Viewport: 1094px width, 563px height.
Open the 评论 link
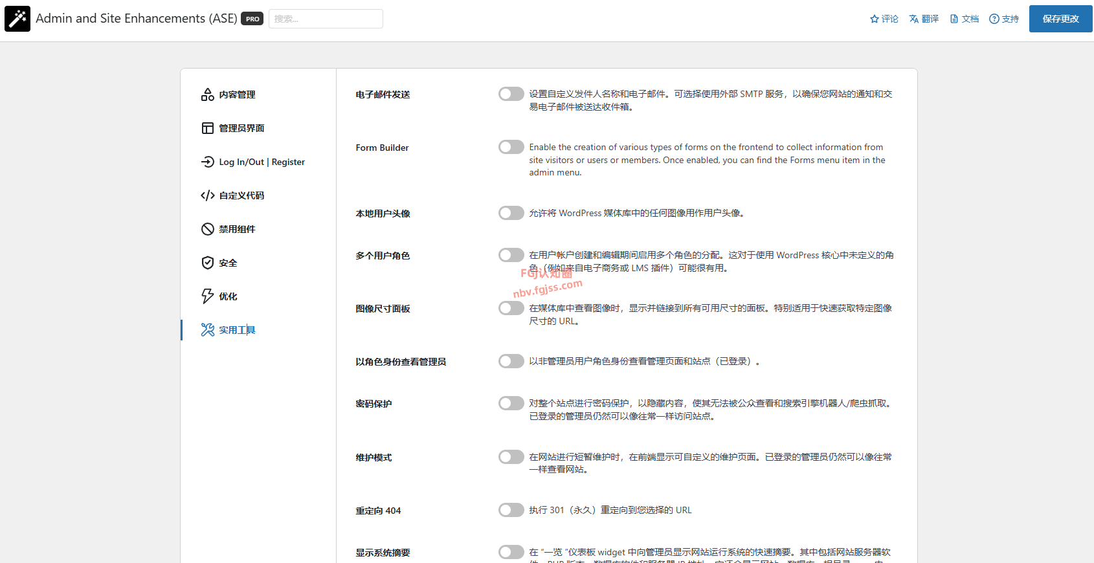tap(884, 19)
